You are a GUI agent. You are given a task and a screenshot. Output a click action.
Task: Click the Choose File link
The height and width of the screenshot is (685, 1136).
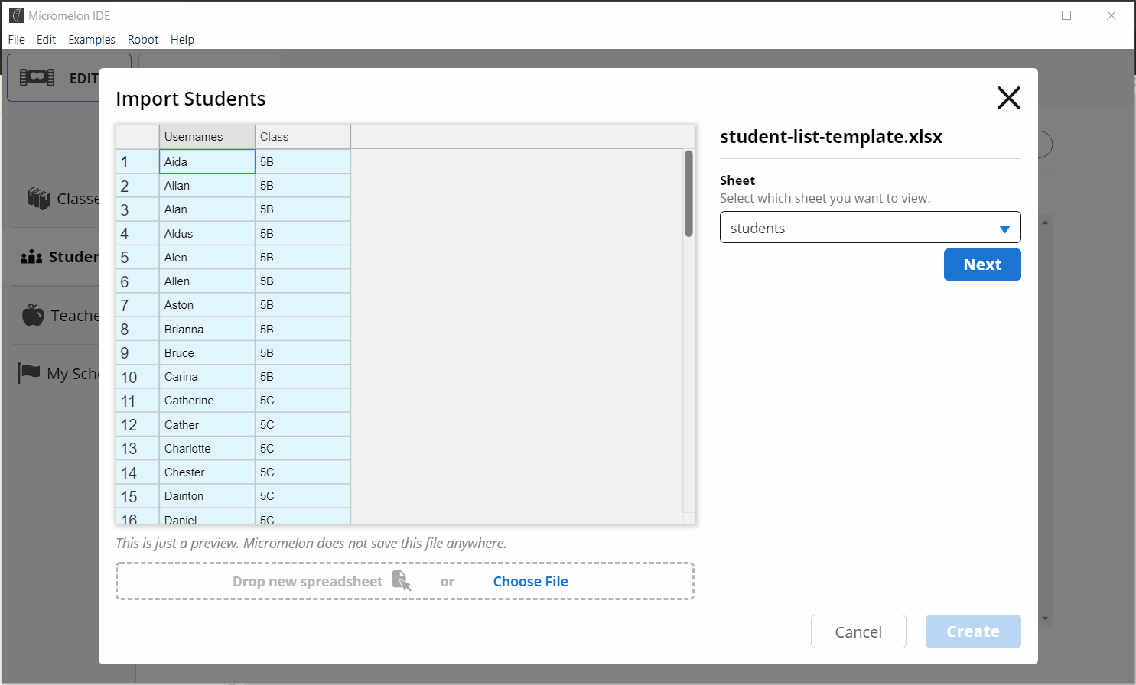pyautogui.click(x=530, y=581)
